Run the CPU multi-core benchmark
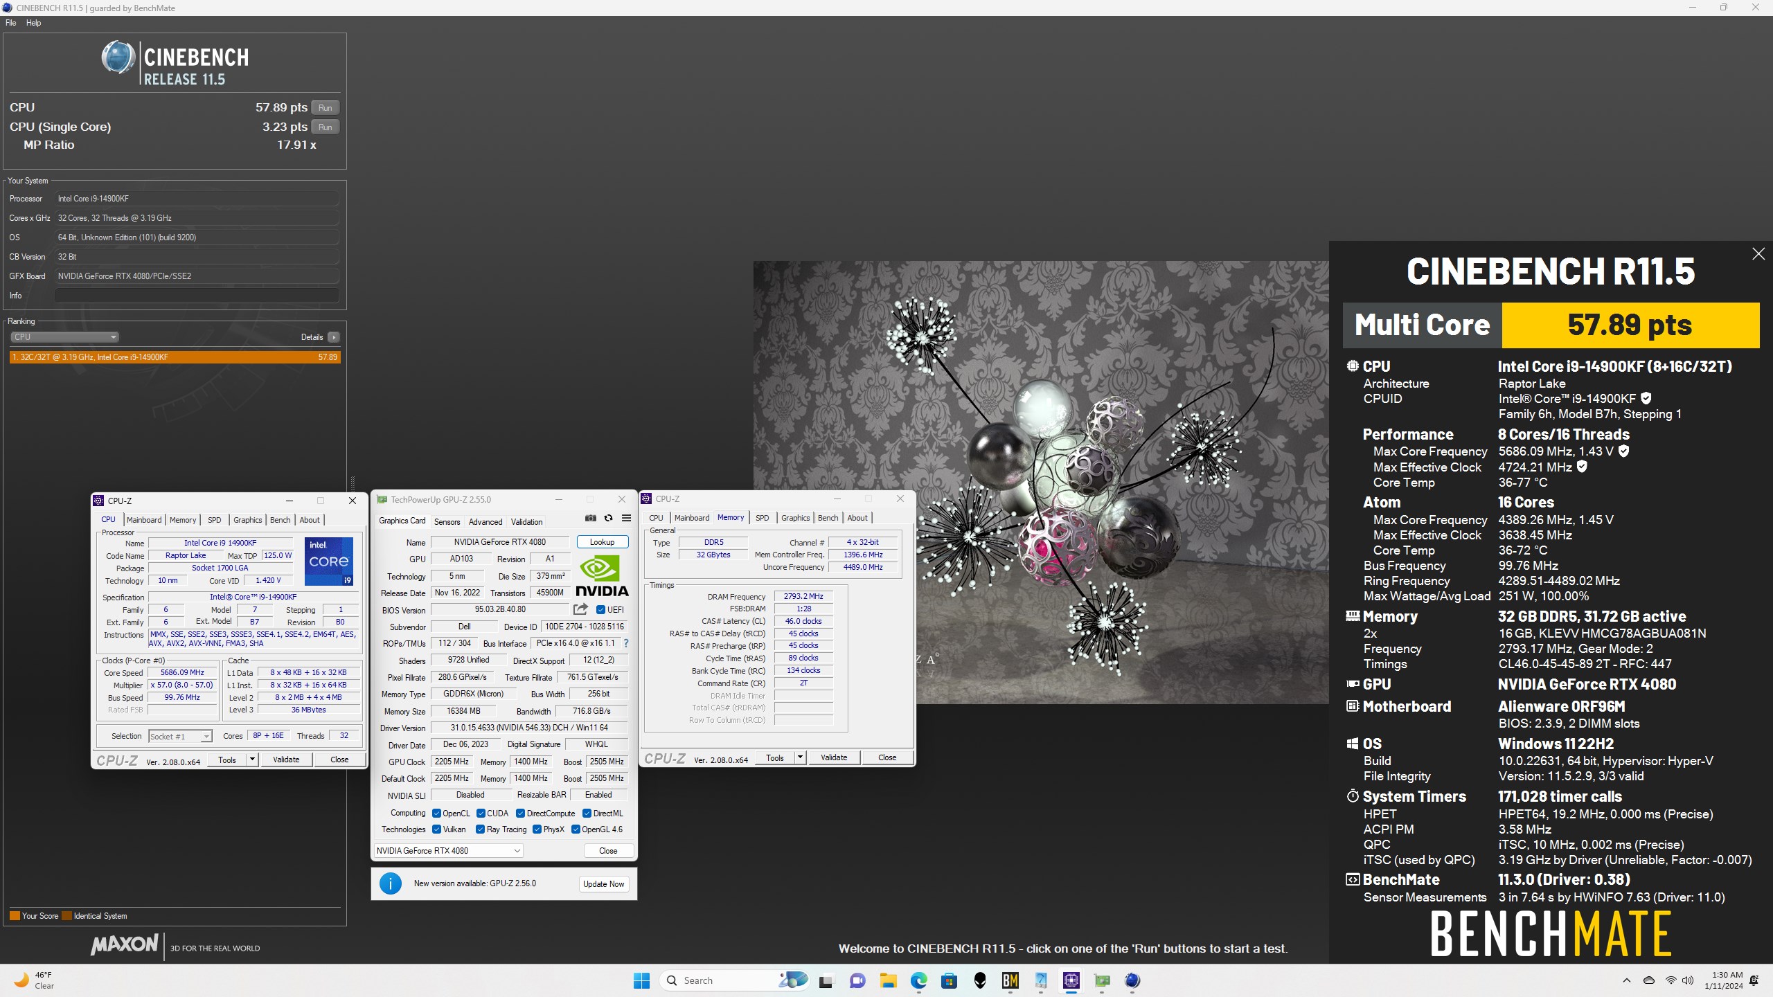 tap(326, 107)
